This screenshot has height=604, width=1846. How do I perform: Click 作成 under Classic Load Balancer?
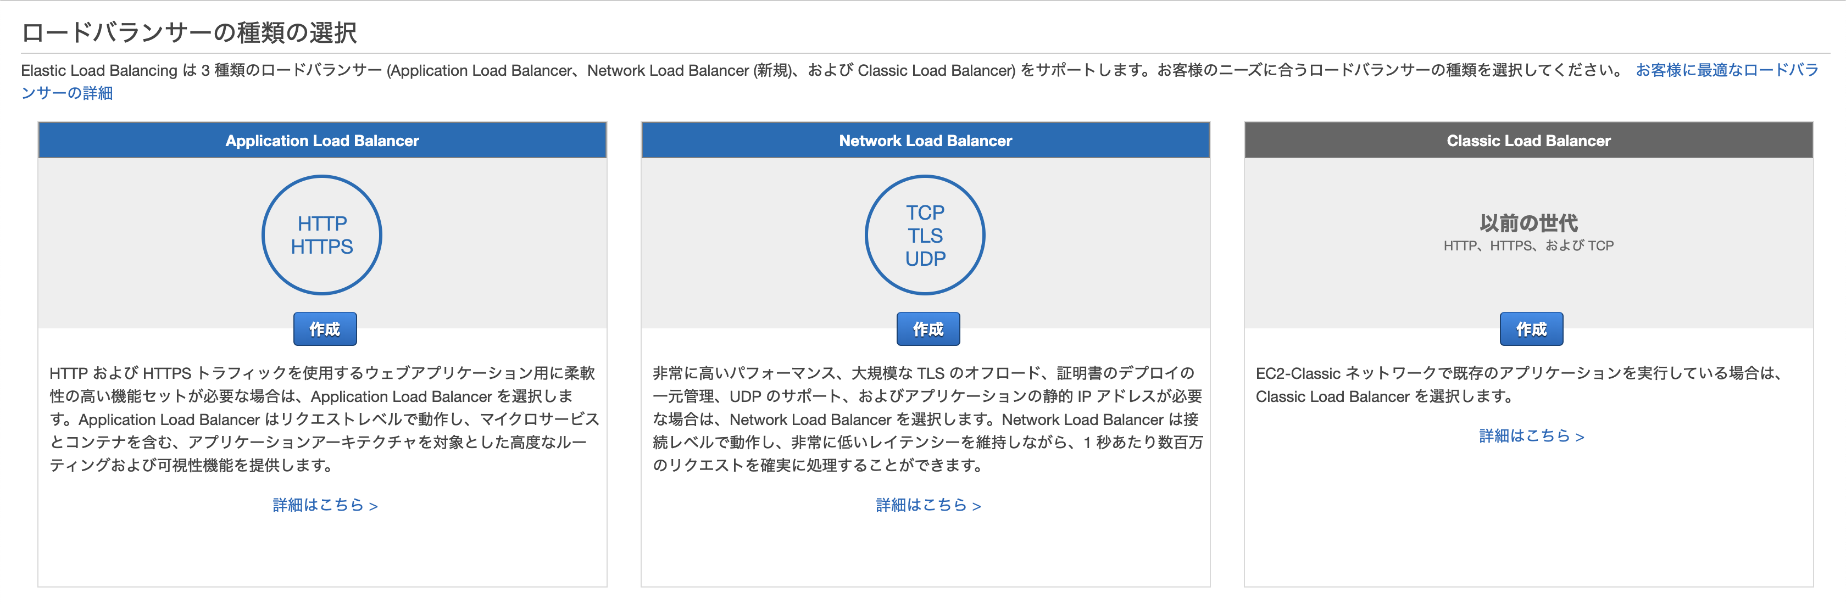click(1531, 329)
